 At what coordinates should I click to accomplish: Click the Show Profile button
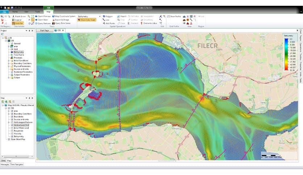point(174,16)
